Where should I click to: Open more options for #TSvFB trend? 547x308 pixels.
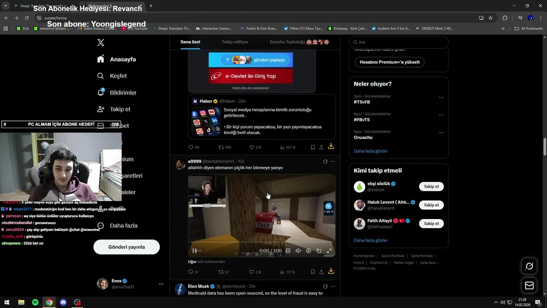pos(441,98)
